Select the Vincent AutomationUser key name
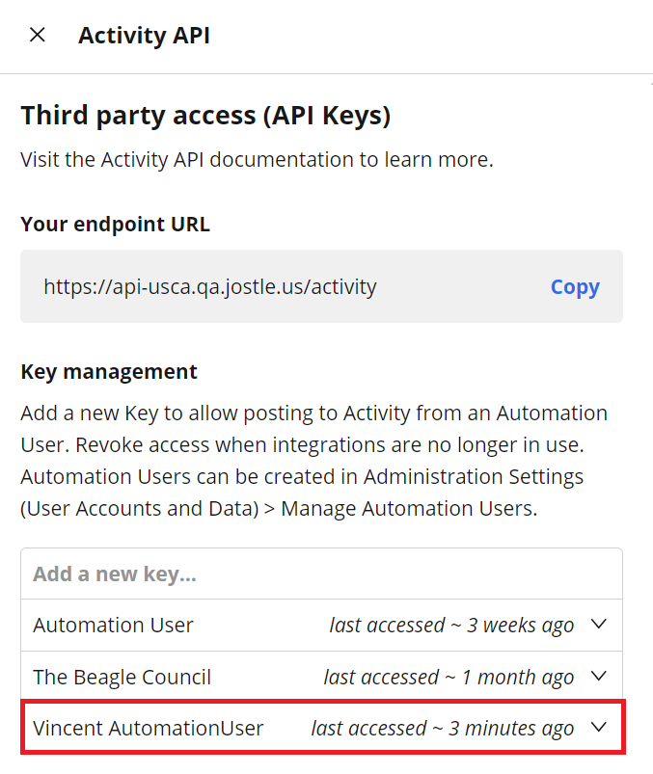The height and width of the screenshot is (774, 653). pos(149,728)
